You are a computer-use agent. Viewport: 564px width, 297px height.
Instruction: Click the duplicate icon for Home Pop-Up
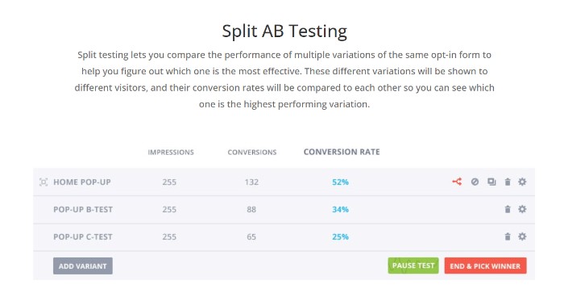click(491, 182)
